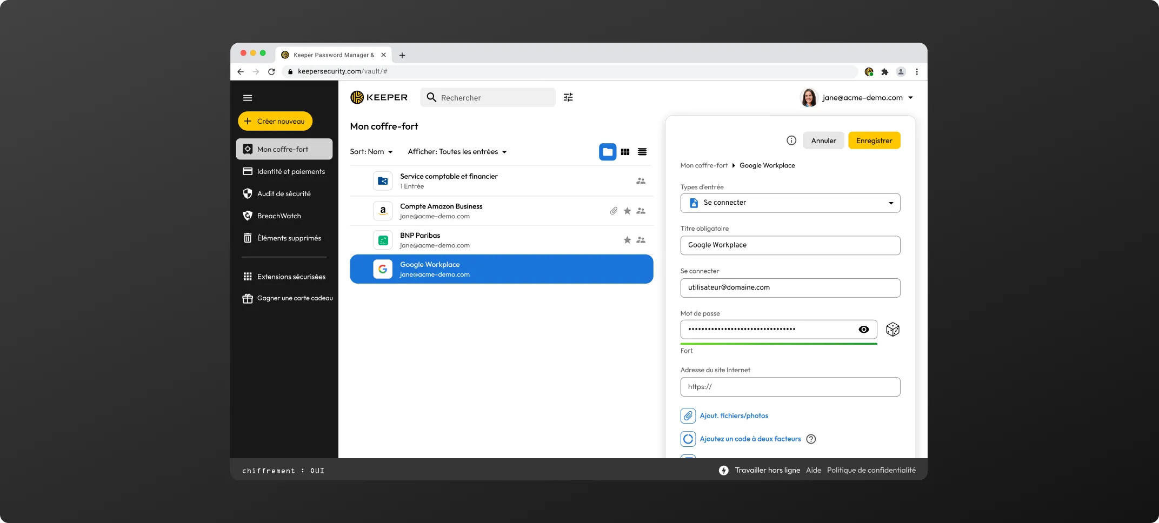
Task: Click the help question mark icon
Action: (x=811, y=439)
